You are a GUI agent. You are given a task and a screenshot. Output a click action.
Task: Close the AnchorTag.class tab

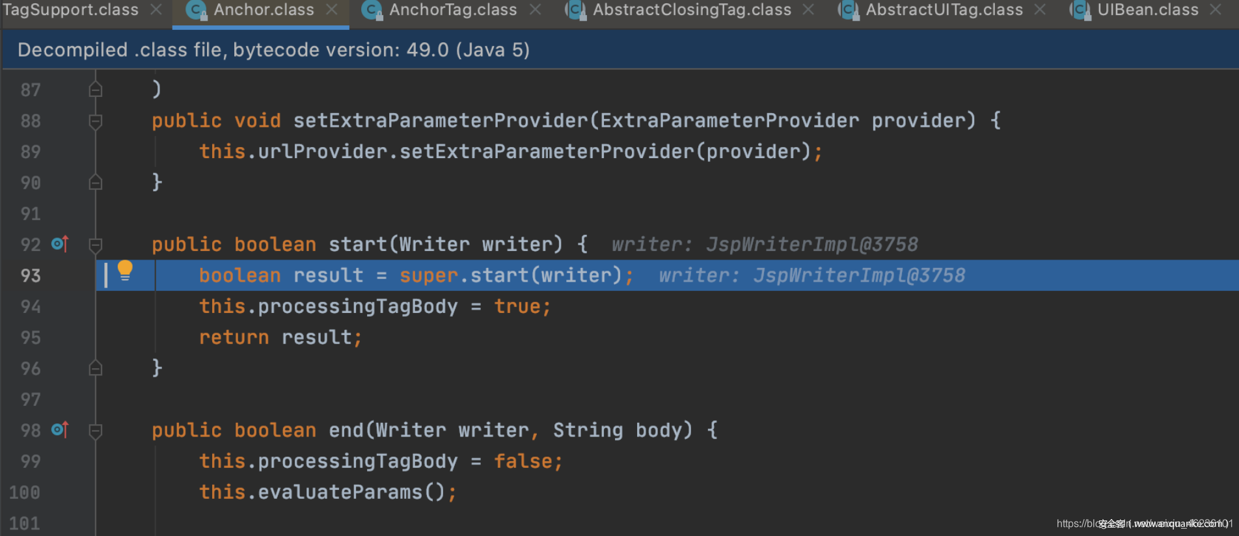click(x=535, y=10)
